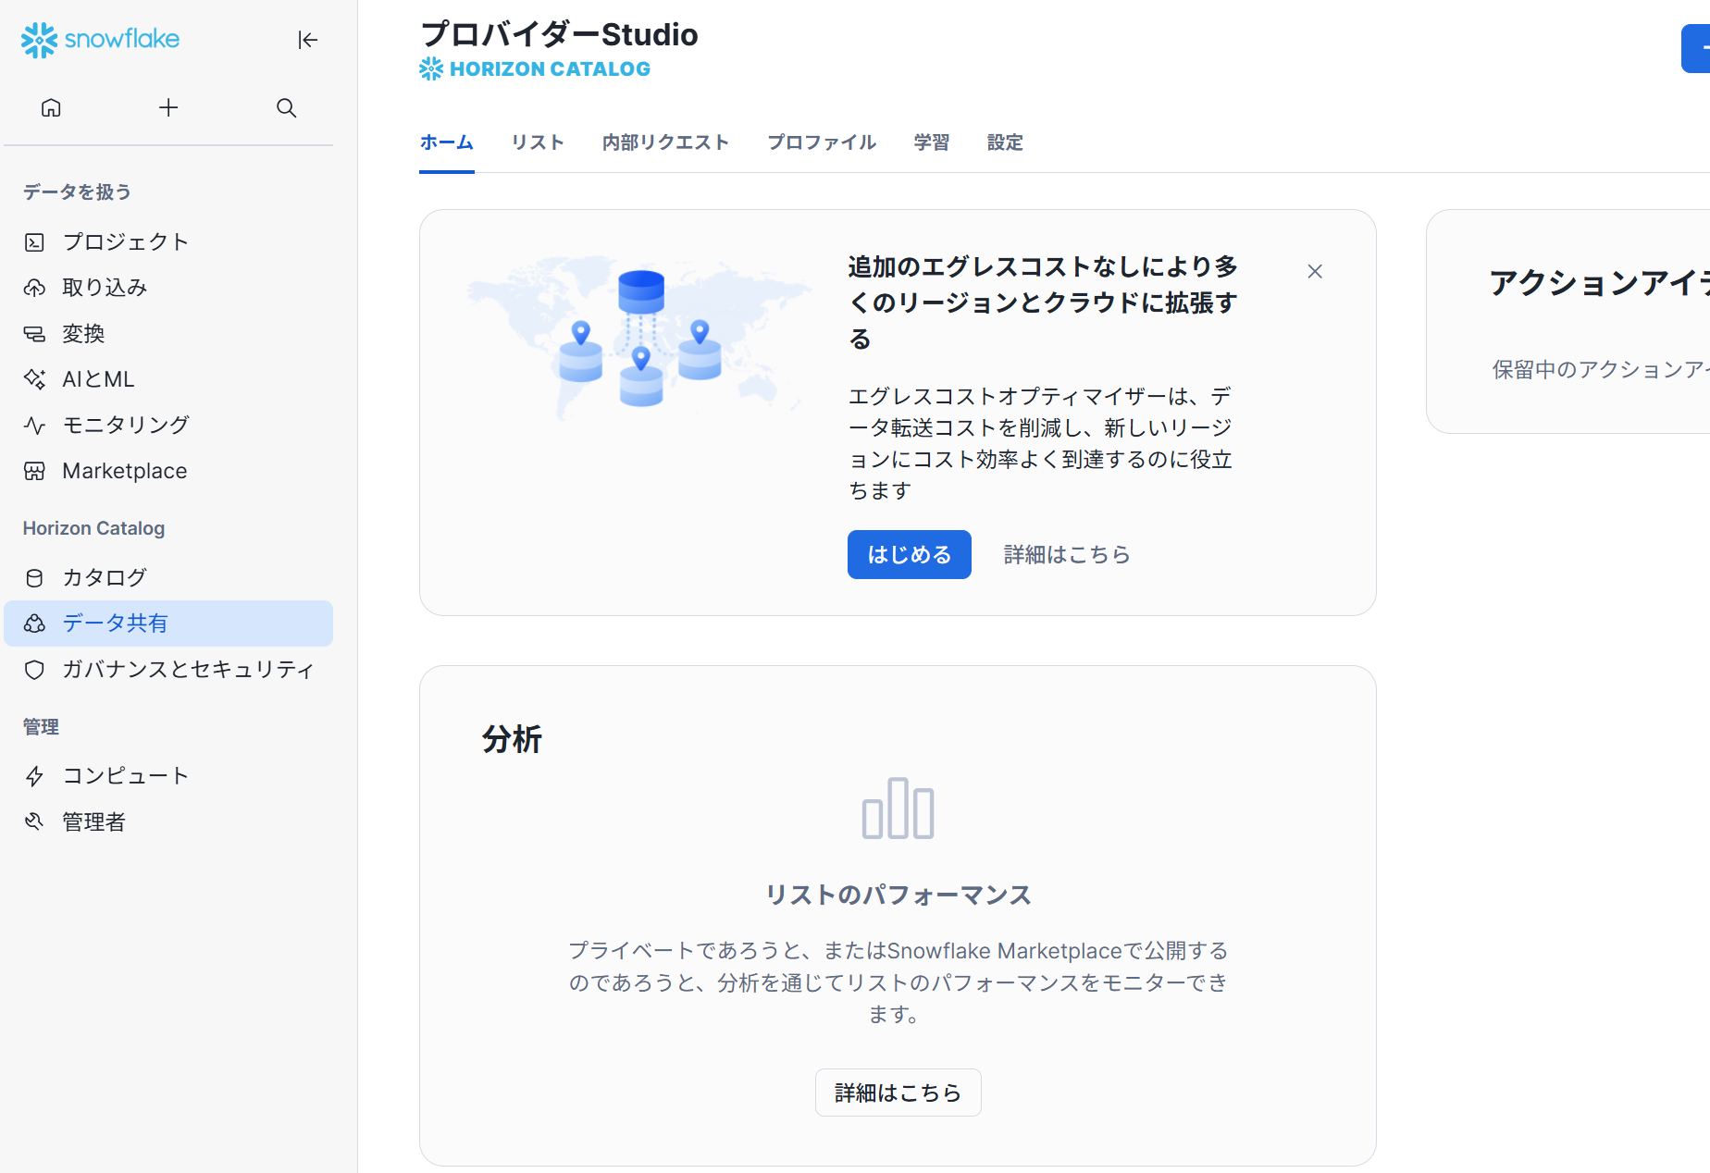This screenshot has width=1710, height=1173.
Task: Open 管理者 in sidebar
Action: tap(168, 821)
